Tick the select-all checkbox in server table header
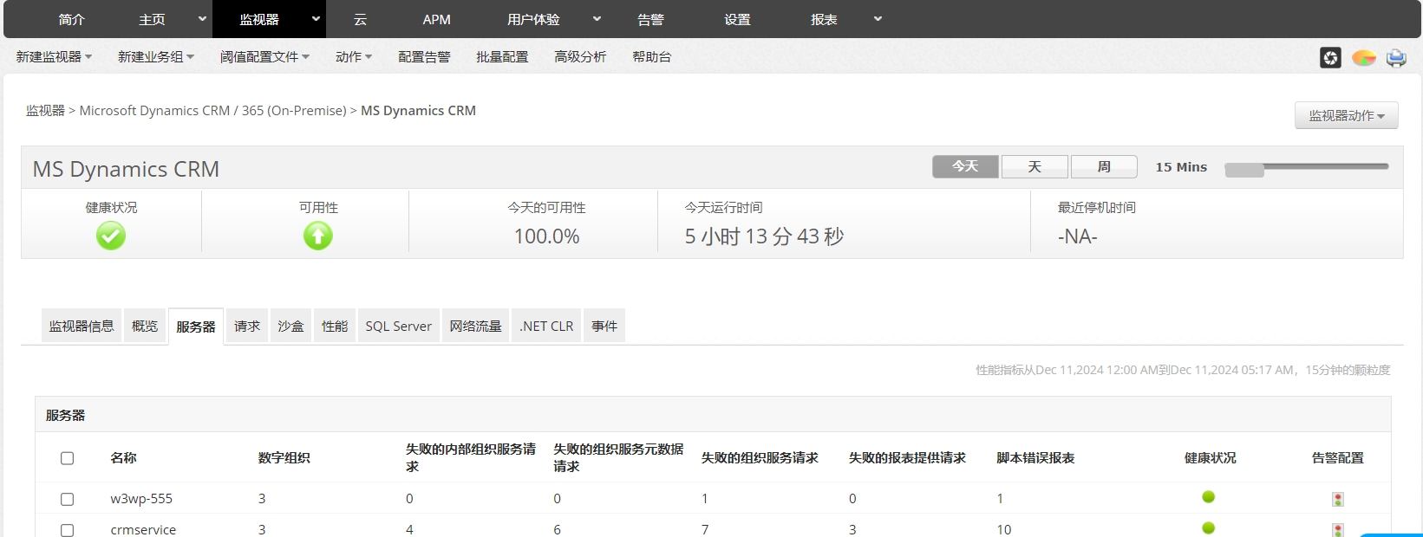Image resolution: width=1423 pixels, height=537 pixels. point(67,458)
